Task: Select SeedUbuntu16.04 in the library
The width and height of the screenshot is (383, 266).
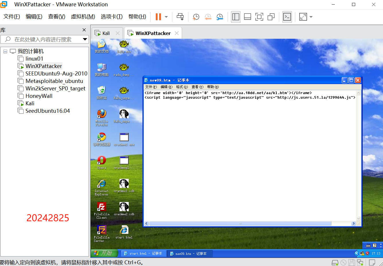Action: [x=48, y=111]
